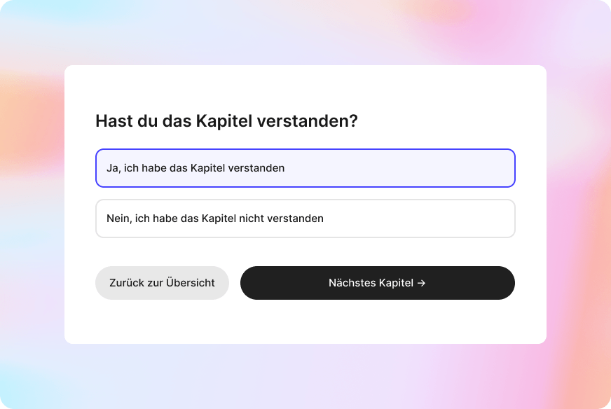Click the word "Kapitel" in the question heading
This screenshot has width=611, height=409.
point(224,120)
